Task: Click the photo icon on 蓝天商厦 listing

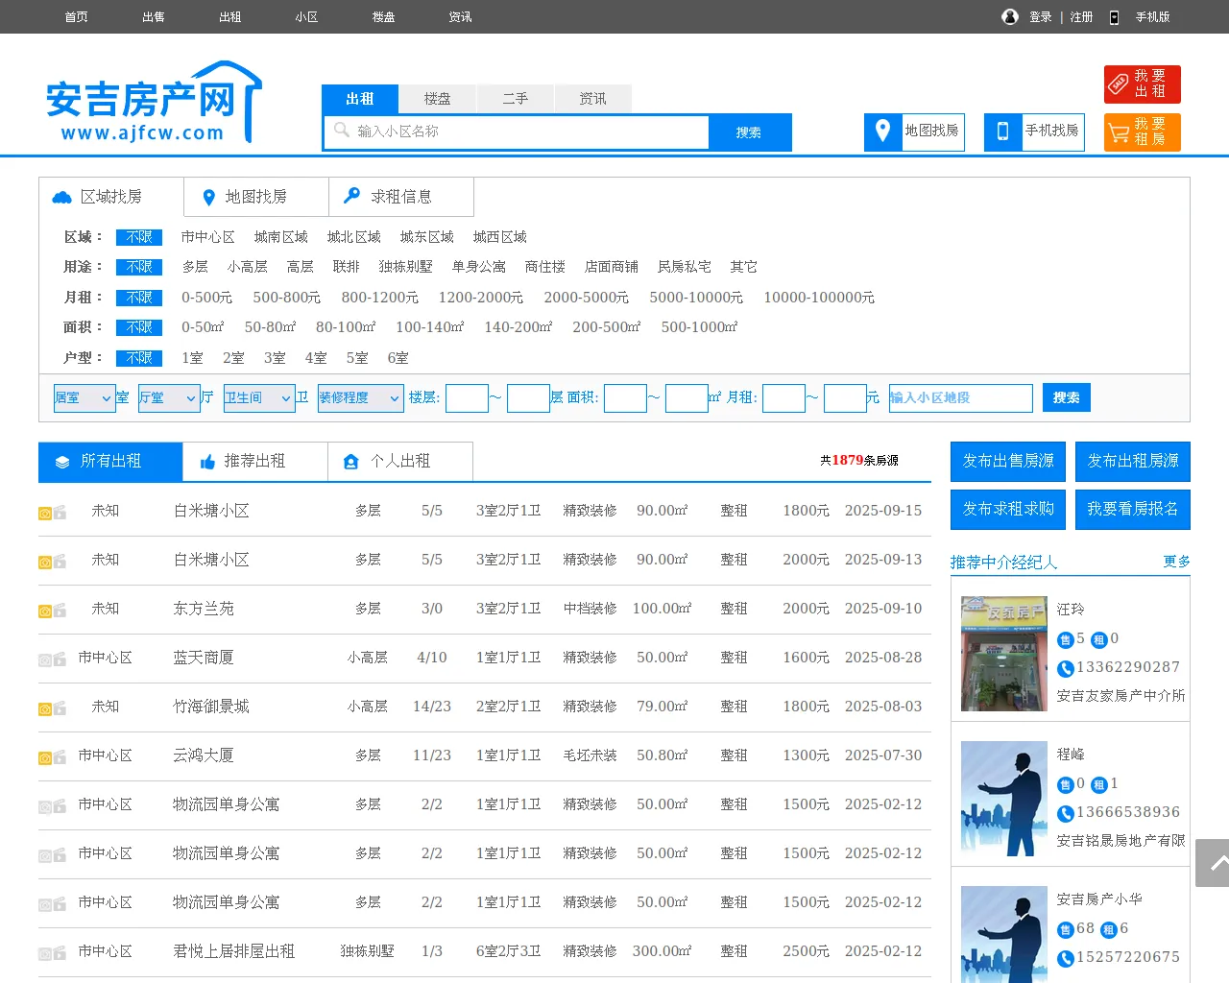Action: point(45,659)
